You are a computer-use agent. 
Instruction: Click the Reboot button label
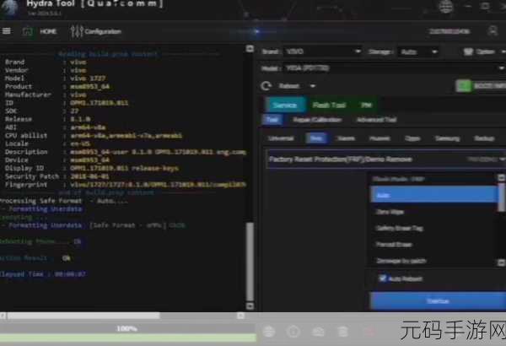click(289, 86)
